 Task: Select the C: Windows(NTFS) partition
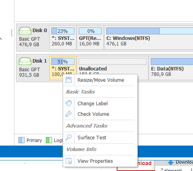pos(149,38)
